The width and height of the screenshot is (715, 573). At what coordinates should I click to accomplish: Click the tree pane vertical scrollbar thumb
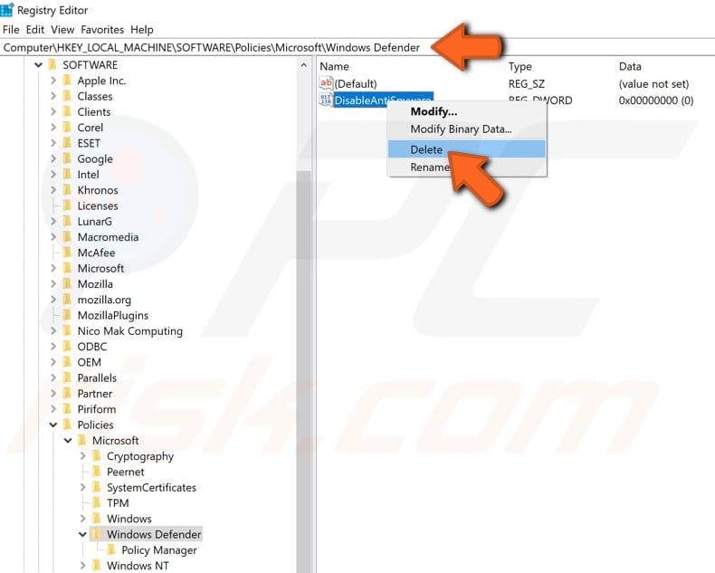(x=304, y=372)
